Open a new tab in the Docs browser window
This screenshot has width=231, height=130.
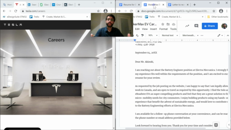coord(195,5)
